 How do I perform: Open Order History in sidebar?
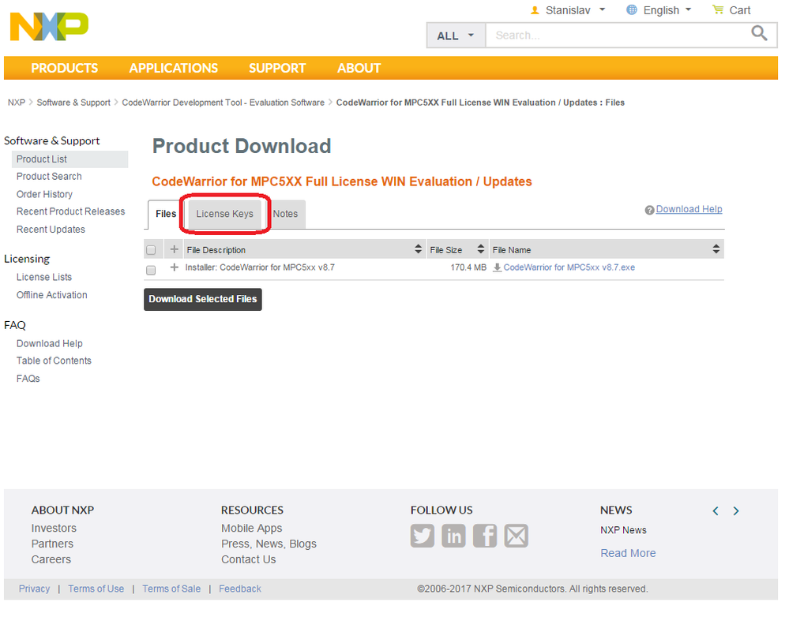point(45,194)
